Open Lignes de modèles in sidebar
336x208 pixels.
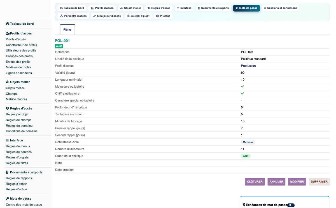pos(19,73)
